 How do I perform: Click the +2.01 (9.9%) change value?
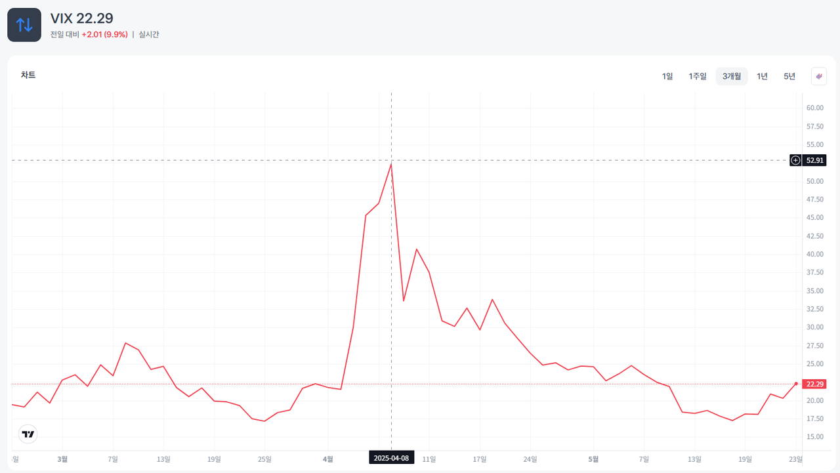tap(104, 34)
